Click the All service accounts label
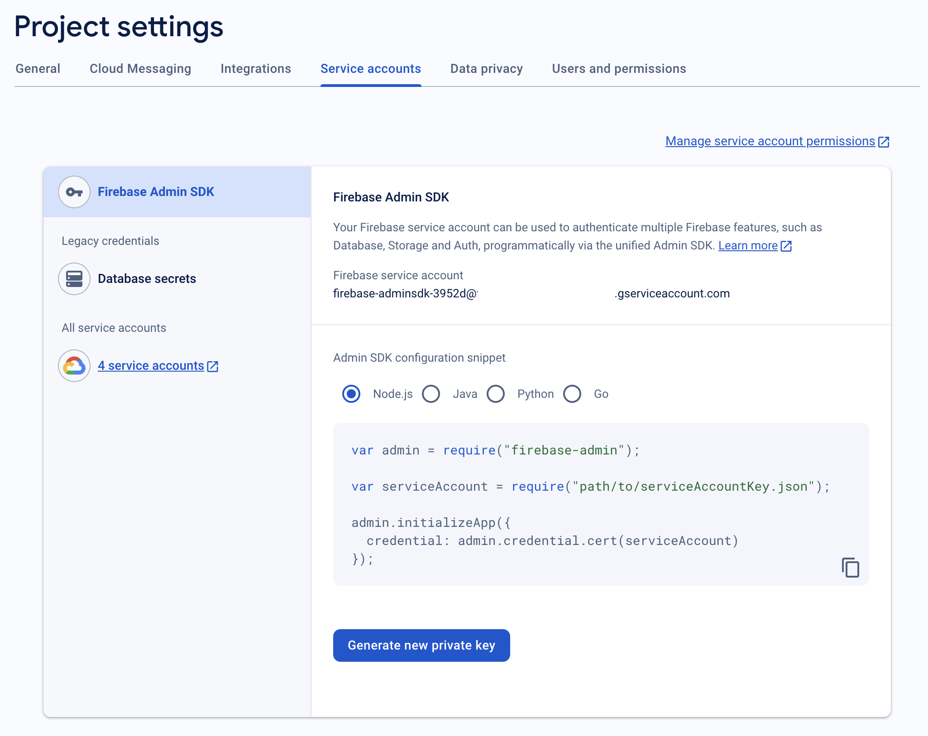 pos(114,328)
